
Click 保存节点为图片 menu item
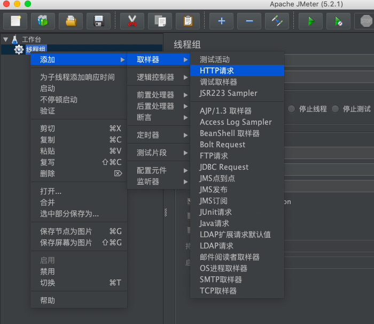[79, 231]
